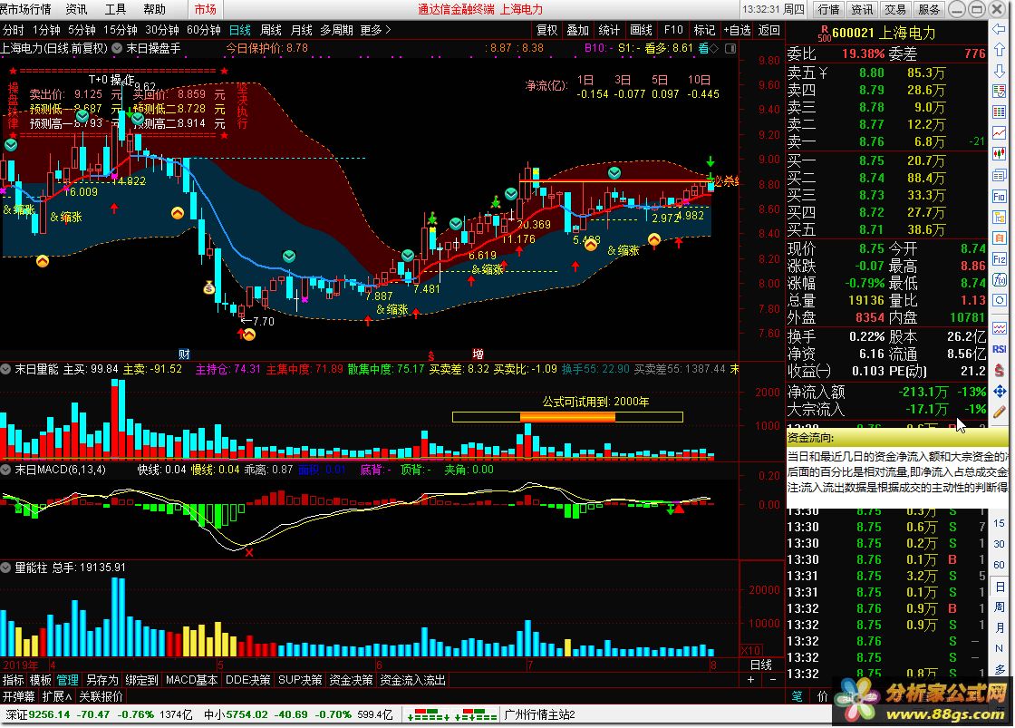Click the 15-minute period sidebar button

tap(999, 523)
